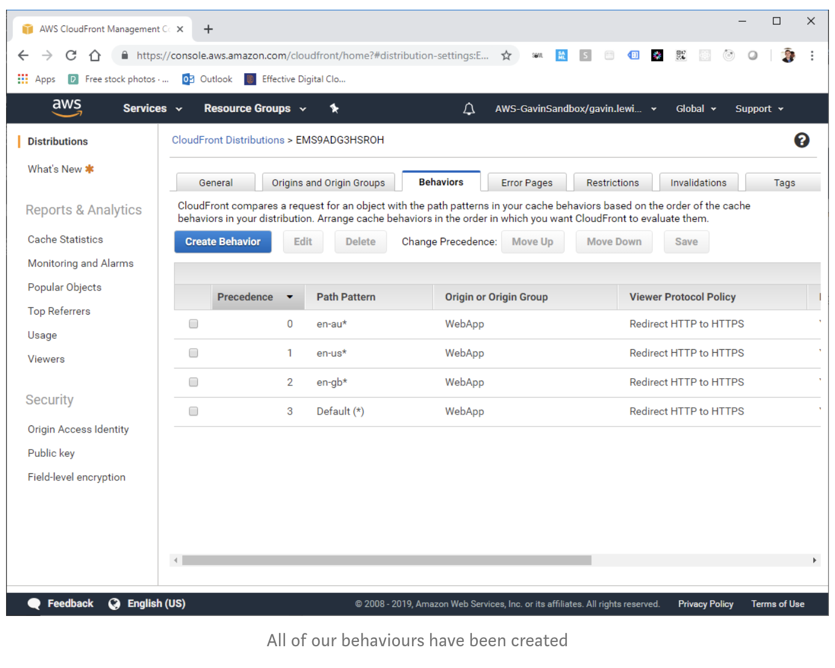Open the notifications bell icon
The image size is (835, 668).
click(469, 109)
